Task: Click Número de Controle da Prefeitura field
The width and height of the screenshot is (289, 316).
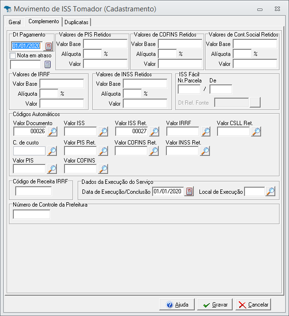Action: (32, 214)
